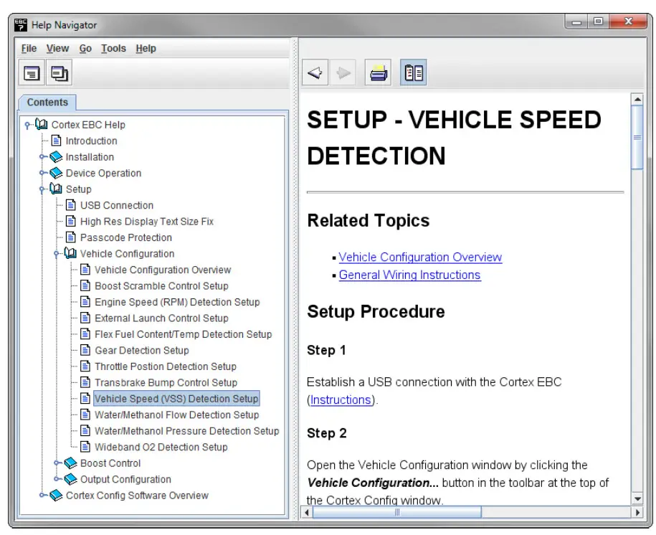This screenshot has height=535, width=656.
Task: Open the Go menu
Action: 85,48
